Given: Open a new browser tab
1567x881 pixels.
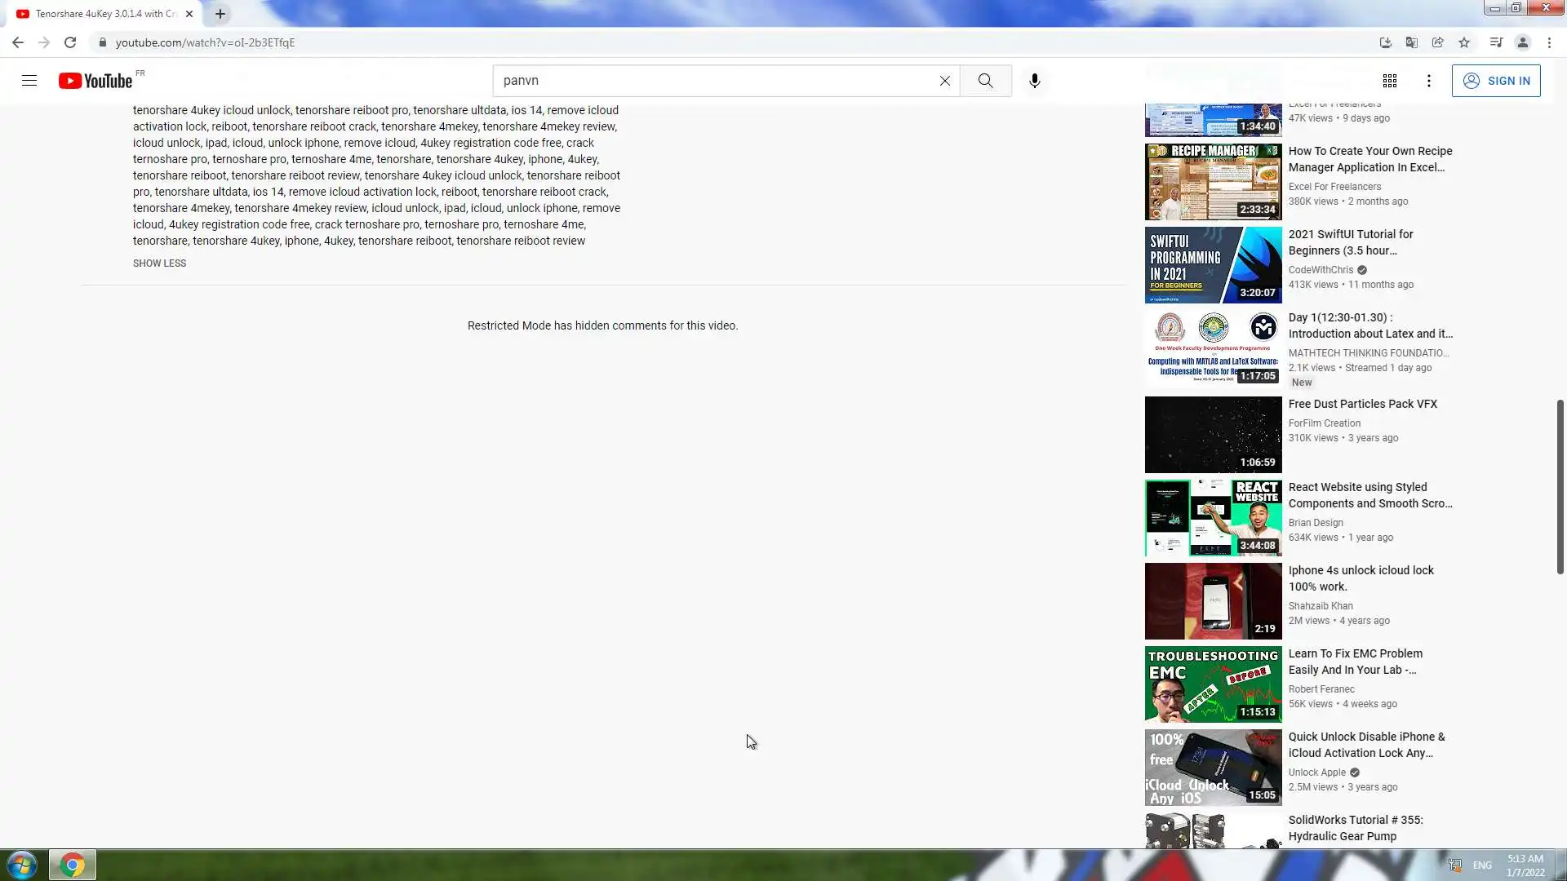Looking at the screenshot, I should [x=220, y=14].
